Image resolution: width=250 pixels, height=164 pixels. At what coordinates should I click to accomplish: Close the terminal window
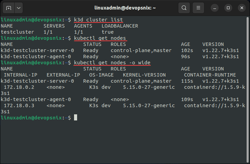[242, 8]
